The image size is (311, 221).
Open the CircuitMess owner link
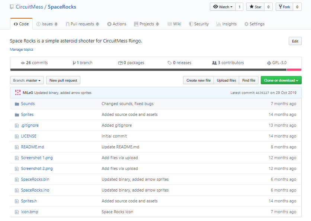coord(29,7)
